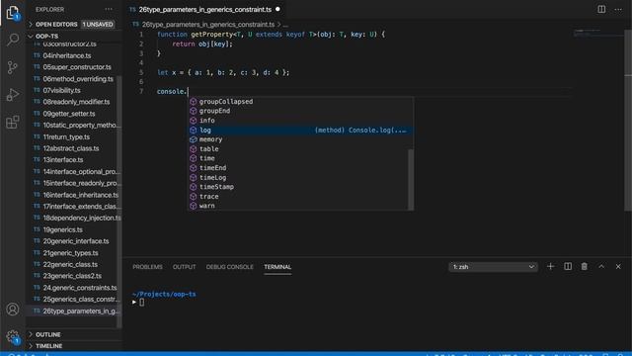Open file 07visibility.ts

coord(61,90)
